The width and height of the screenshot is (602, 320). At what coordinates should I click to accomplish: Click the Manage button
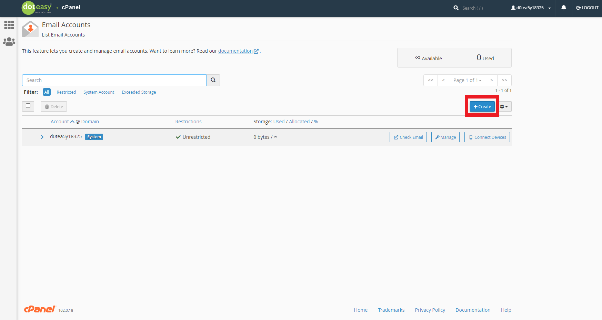pyautogui.click(x=445, y=137)
